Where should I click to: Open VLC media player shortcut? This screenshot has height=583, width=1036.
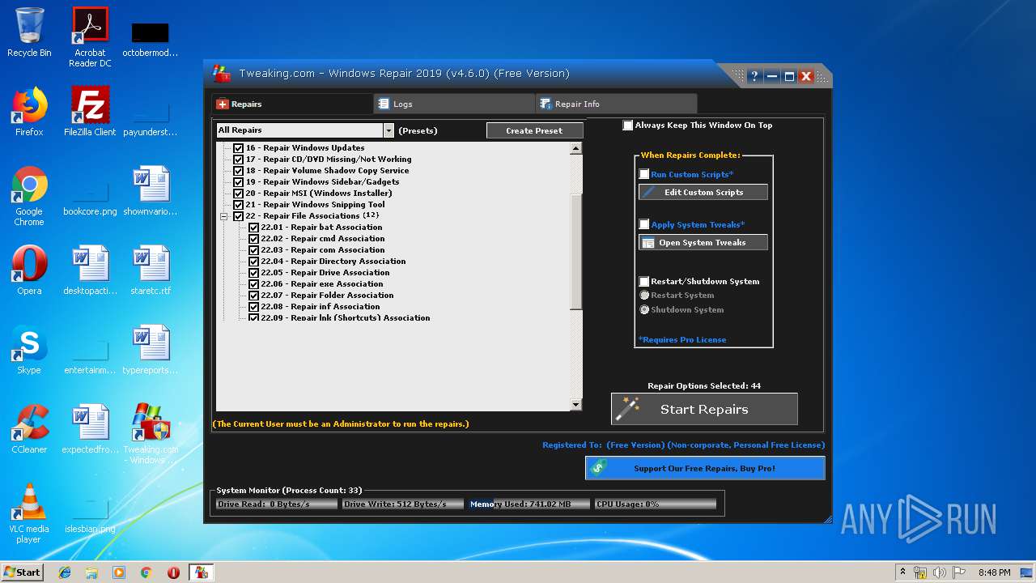pyautogui.click(x=29, y=513)
